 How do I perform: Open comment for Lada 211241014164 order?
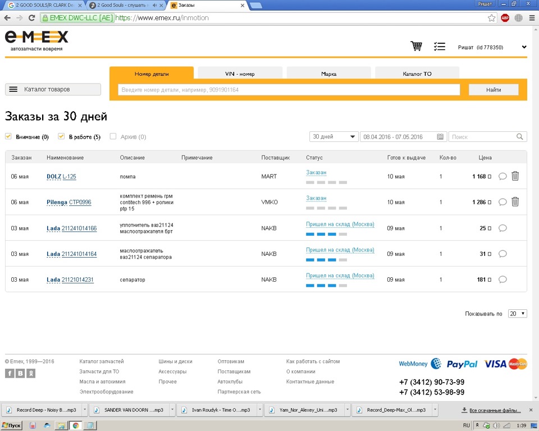(503, 254)
